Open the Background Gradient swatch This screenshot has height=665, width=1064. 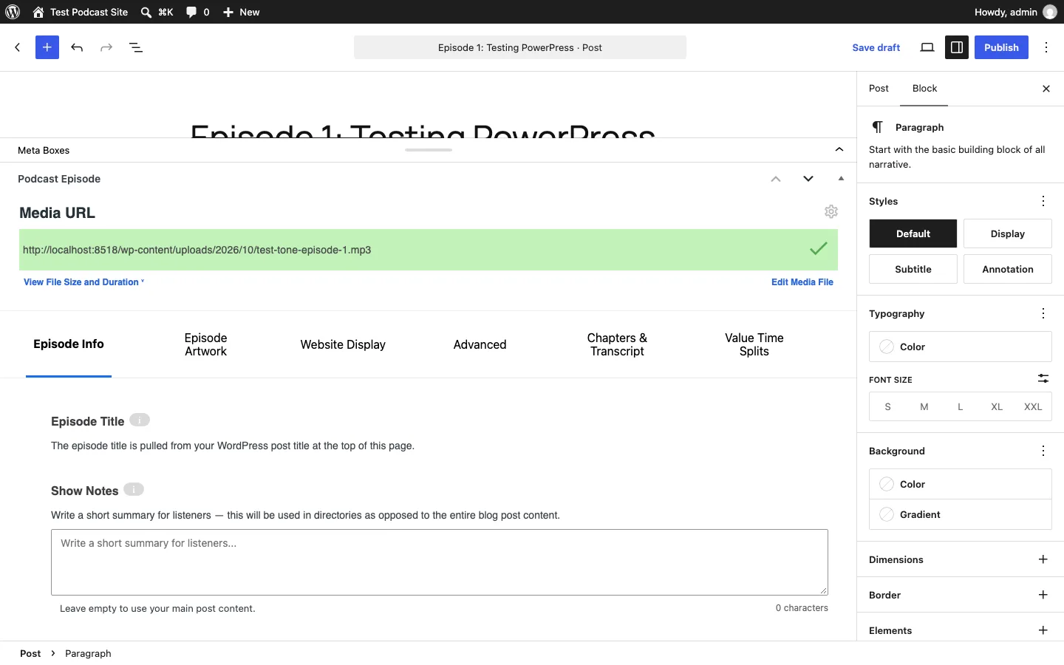coord(961,514)
